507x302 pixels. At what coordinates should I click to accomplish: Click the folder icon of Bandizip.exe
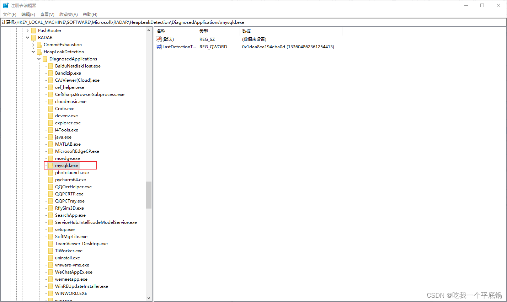[51, 73]
